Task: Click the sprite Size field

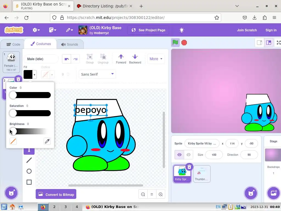Action: point(214,155)
